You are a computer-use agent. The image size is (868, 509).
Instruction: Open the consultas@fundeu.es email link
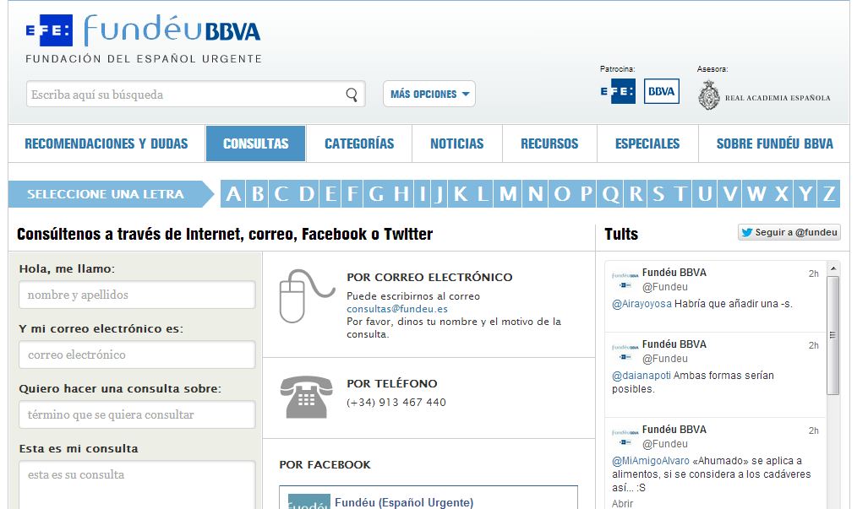pyautogui.click(x=397, y=309)
